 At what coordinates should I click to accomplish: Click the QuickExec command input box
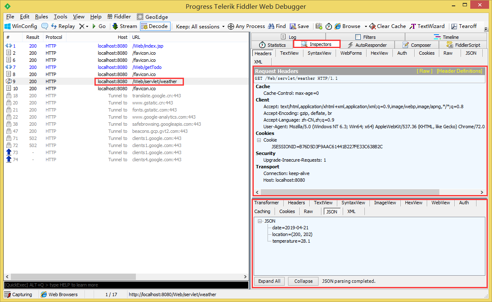(126, 285)
